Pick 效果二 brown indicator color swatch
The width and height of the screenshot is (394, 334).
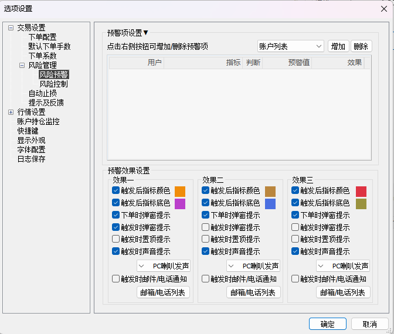coord(270,192)
